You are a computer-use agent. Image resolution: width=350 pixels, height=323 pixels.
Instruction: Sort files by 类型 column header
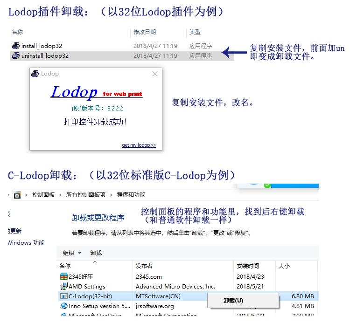click(x=195, y=32)
